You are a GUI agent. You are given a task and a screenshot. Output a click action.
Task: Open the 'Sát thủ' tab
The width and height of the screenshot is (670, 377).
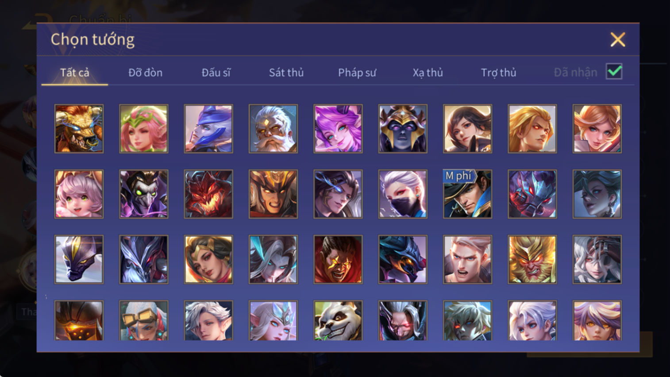[286, 73]
